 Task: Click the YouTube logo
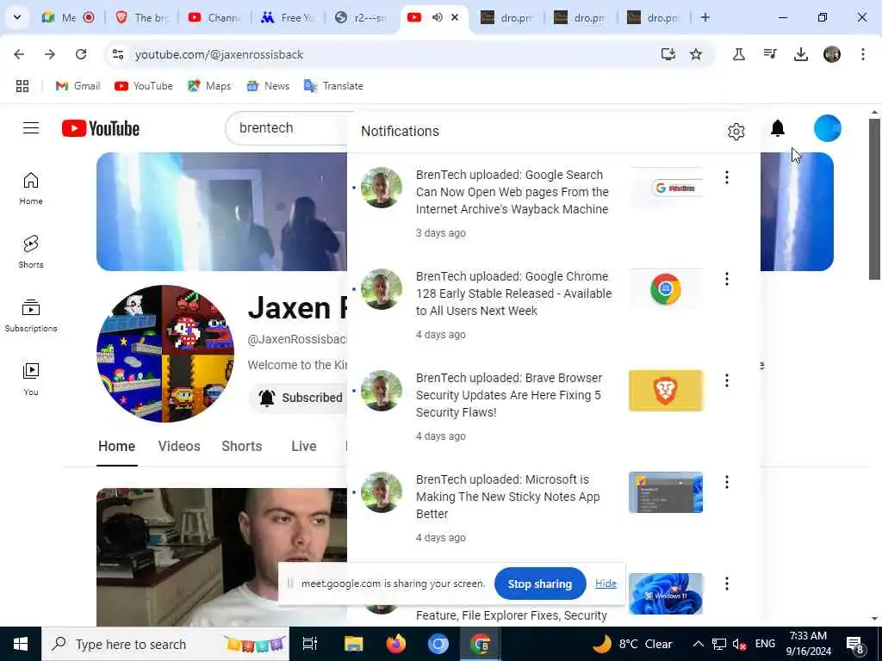[101, 129]
